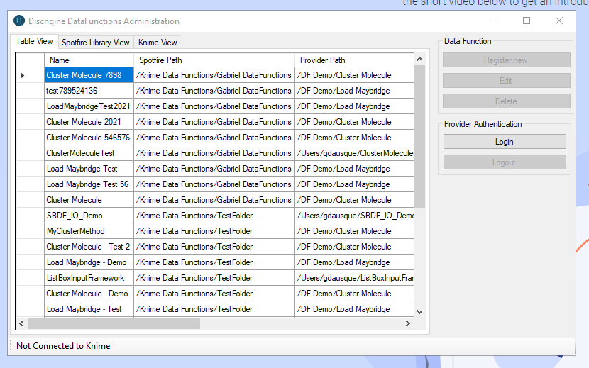The width and height of the screenshot is (589, 368).
Task: Sort by the Name column header
Action: click(89, 60)
